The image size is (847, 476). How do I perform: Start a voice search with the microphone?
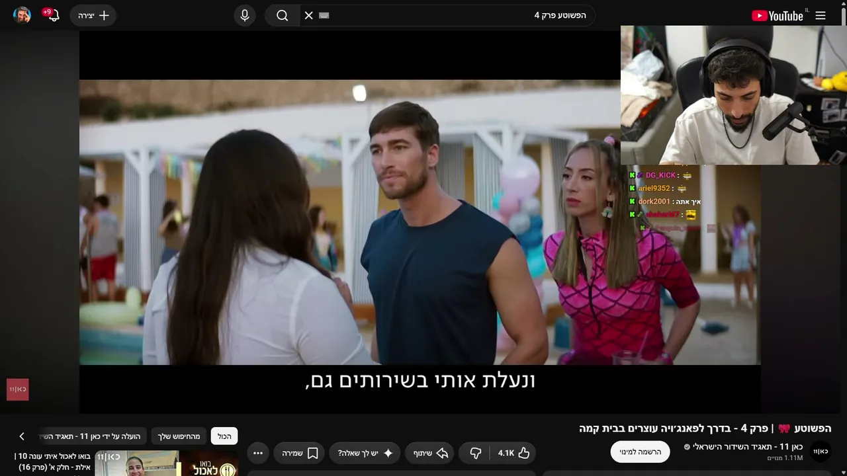(245, 15)
